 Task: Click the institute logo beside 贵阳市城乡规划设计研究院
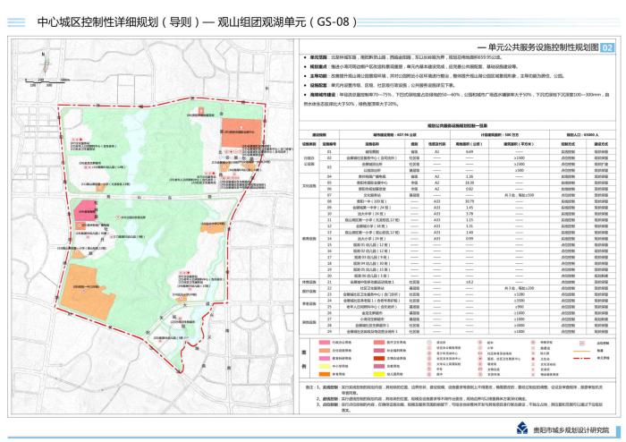pos(521,428)
